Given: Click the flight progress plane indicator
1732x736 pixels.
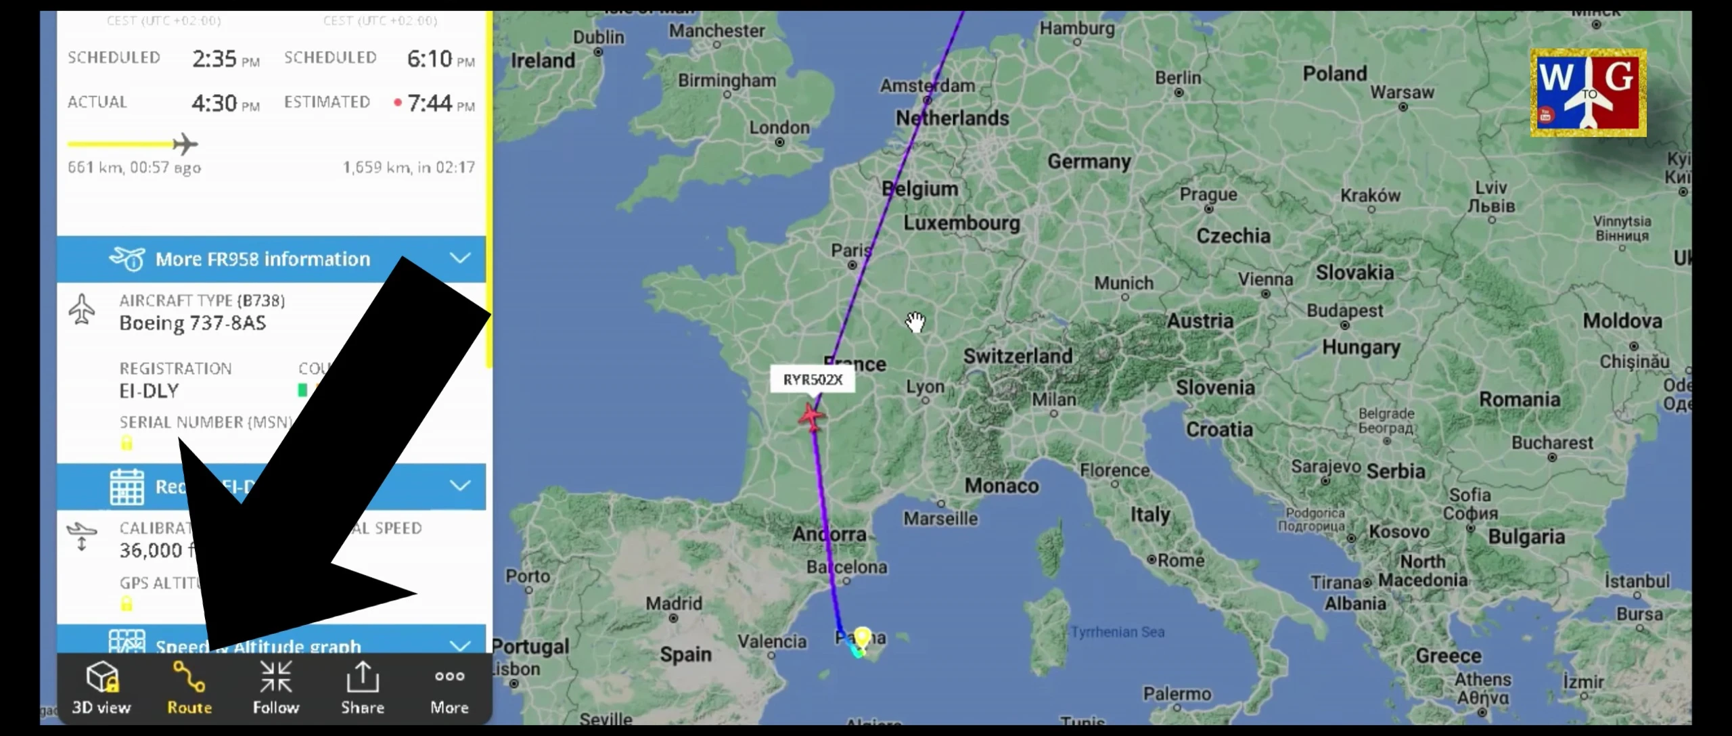Looking at the screenshot, I should [185, 144].
